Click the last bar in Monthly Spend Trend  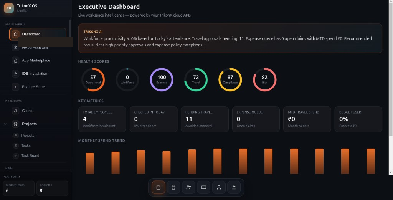pyautogui.click(x=371, y=161)
